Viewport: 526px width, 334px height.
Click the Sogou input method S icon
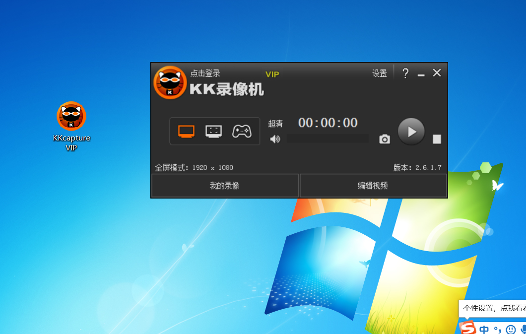point(467,328)
